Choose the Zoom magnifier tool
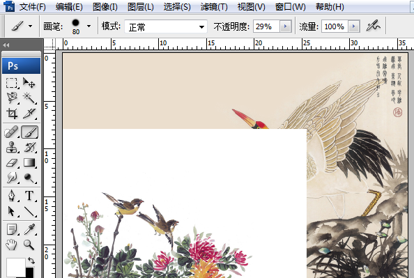 coord(29,245)
